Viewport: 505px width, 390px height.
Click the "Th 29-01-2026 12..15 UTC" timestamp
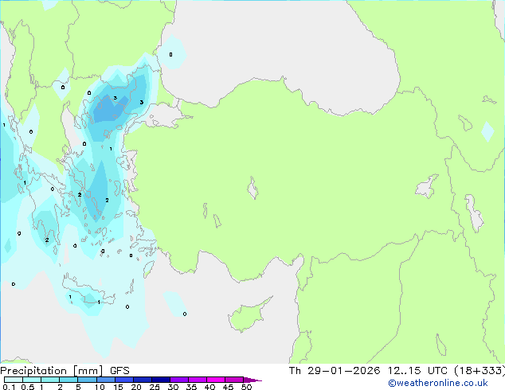[x=368, y=371]
